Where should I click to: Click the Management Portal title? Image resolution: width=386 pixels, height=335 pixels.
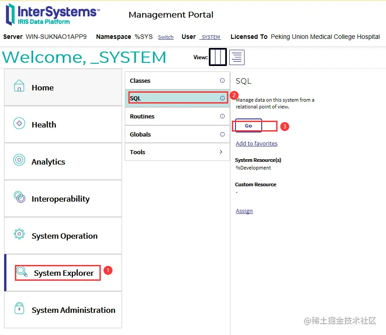click(x=171, y=15)
